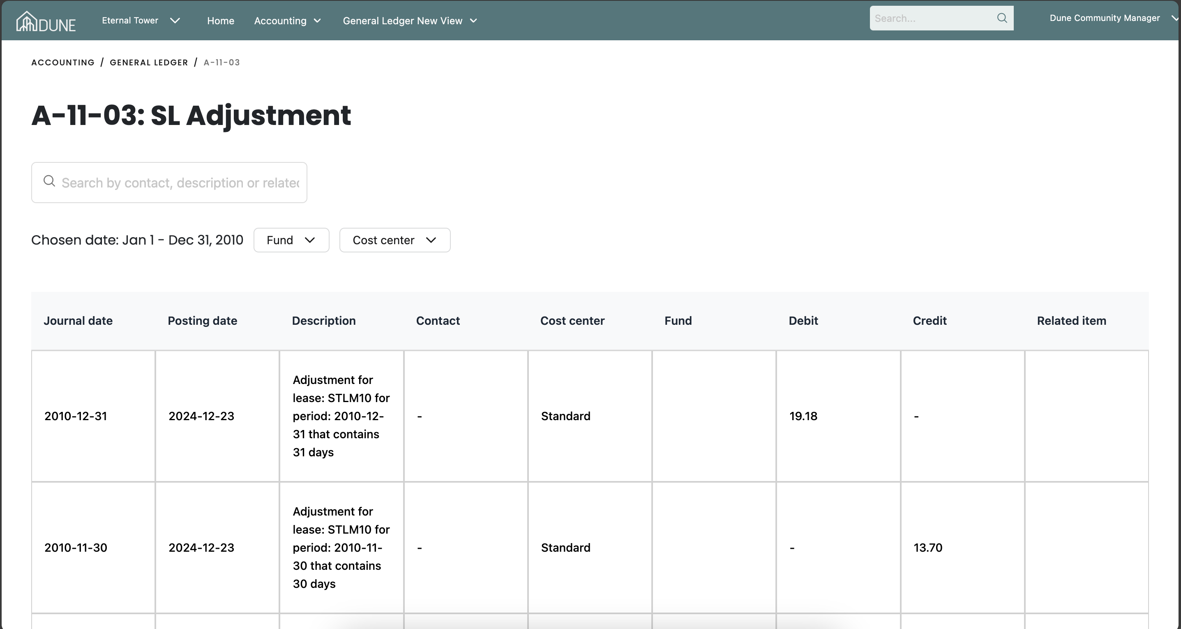Viewport: 1181px width, 629px height.
Task: Expand the Eternal Tower chevron
Action: pyautogui.click(x=175, y=21)
